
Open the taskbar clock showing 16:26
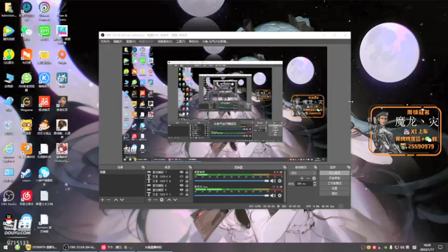pyautogui.click(x=427, y=247)
